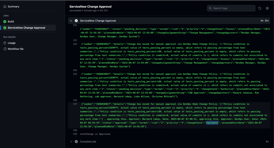
Task: Click the 5m 35s step duration
Action: point(265,21)
